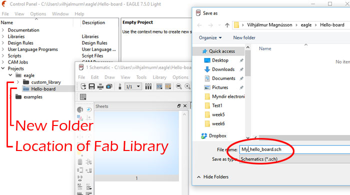Close the Sheets panel
This screenshot has width=350, height=195.
(185, 106)
